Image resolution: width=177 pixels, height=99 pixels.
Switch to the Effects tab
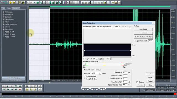click(x=9, y=8)
